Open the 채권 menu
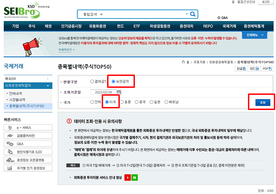This screenshot has height=194, width=276. coord(48,26)
